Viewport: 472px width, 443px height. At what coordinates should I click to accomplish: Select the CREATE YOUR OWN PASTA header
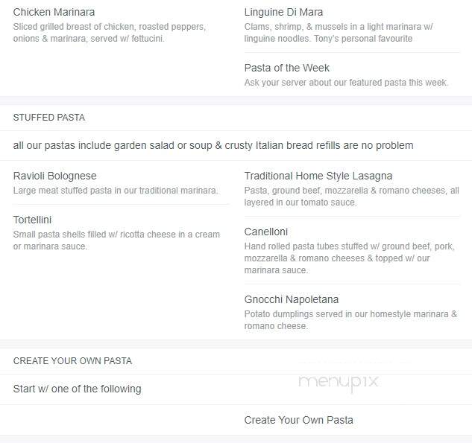pos(72,361)
